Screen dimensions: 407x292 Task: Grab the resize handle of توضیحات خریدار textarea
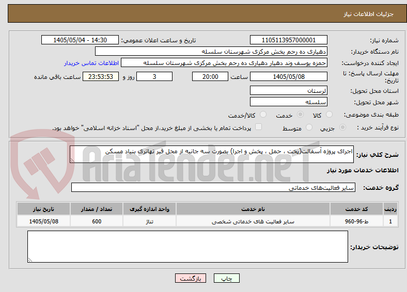(x=30, y=259)
